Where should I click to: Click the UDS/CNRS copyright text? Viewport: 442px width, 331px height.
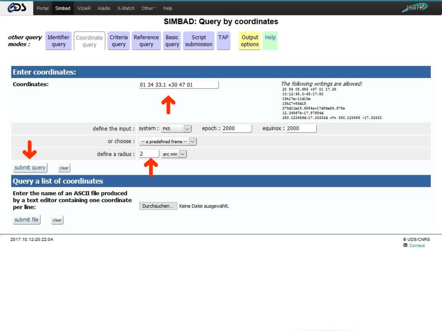[417, 240]
